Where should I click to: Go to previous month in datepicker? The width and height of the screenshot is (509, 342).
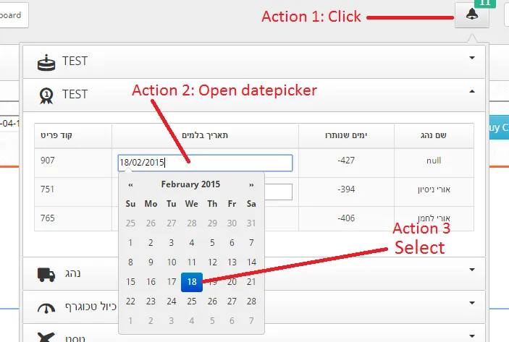click(x=130, y=184)
